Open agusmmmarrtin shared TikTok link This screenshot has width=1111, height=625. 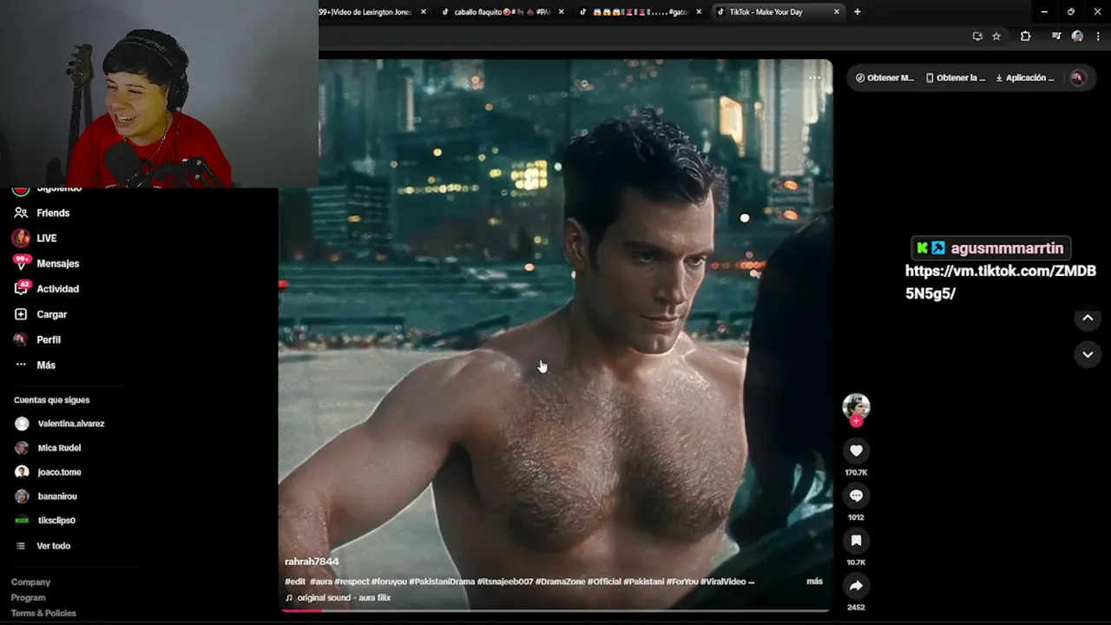click(x=1000, y=282)
